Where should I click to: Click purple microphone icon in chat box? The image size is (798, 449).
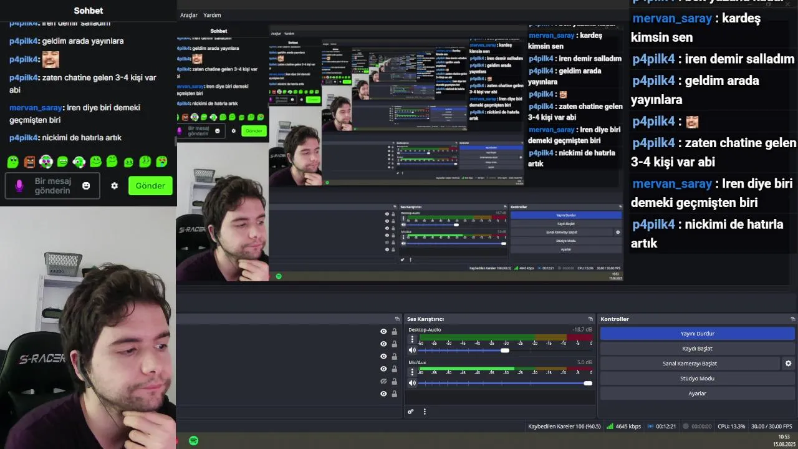click(19, 186)
